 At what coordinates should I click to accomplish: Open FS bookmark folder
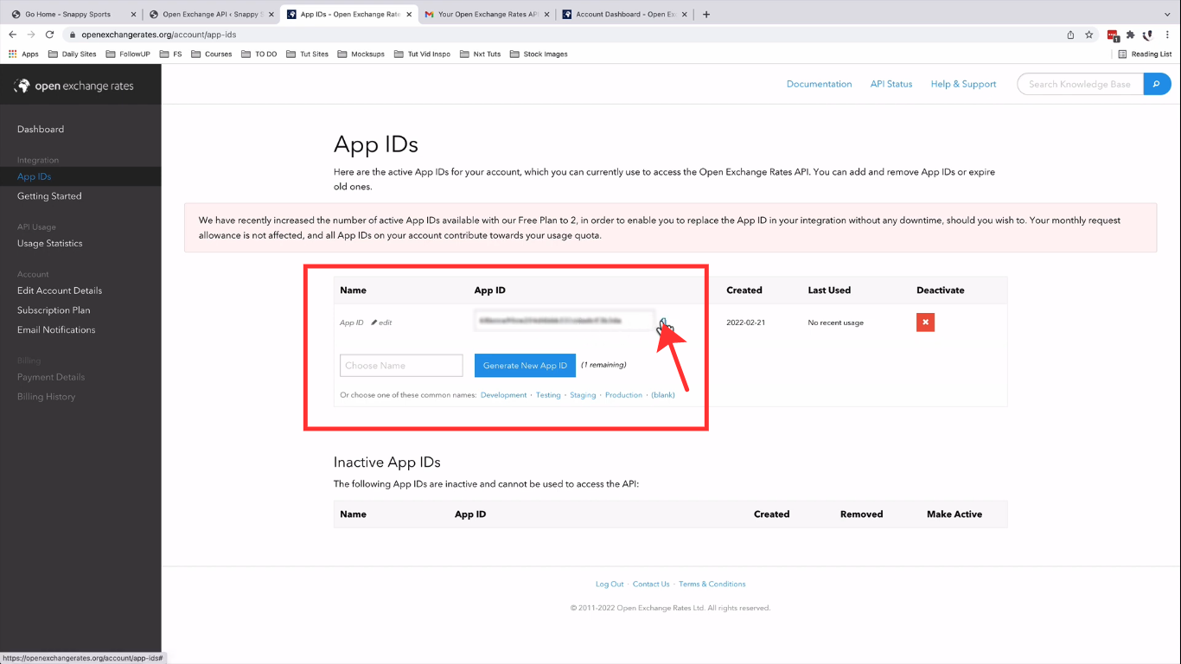point(170,54)
